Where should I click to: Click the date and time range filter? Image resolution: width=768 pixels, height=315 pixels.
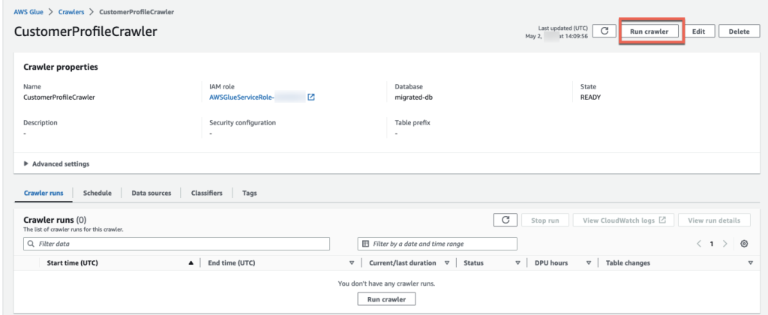(437, 244)
